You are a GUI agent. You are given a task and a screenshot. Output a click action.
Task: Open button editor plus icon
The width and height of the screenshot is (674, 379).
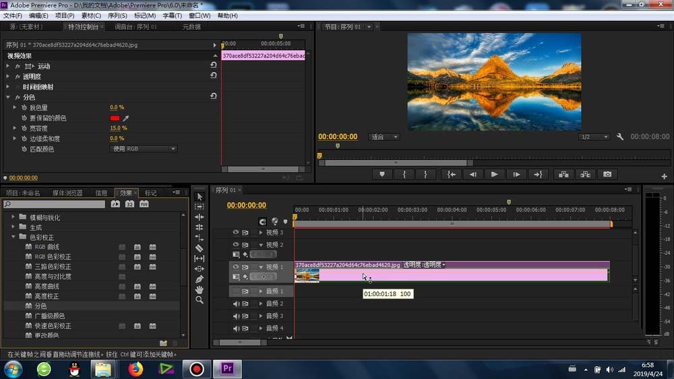[664, 177]
